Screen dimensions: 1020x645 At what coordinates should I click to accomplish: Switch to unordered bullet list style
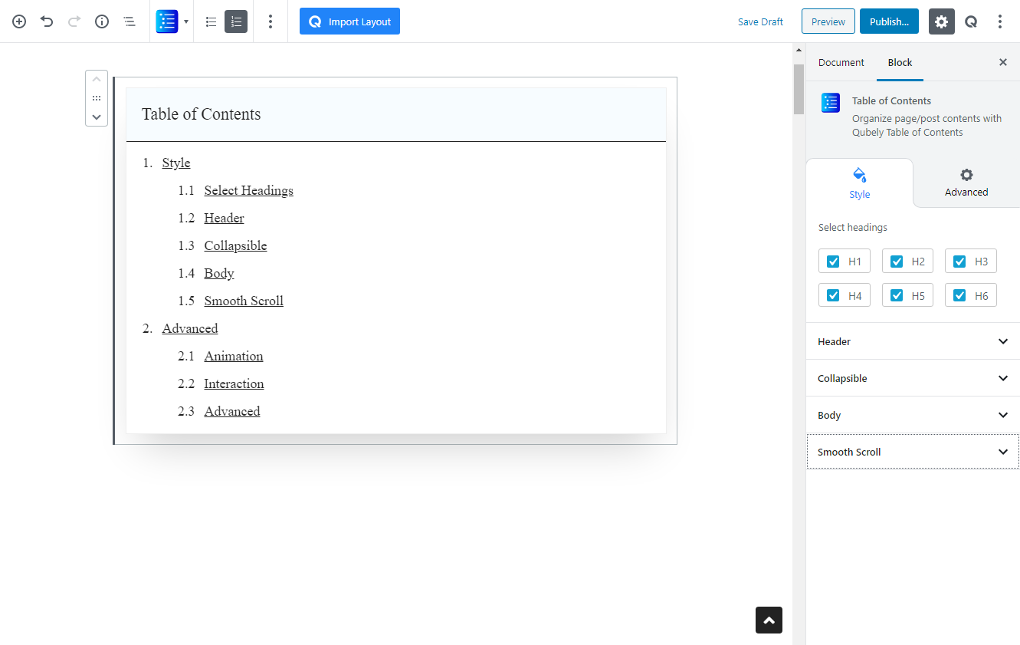[212, 21]
